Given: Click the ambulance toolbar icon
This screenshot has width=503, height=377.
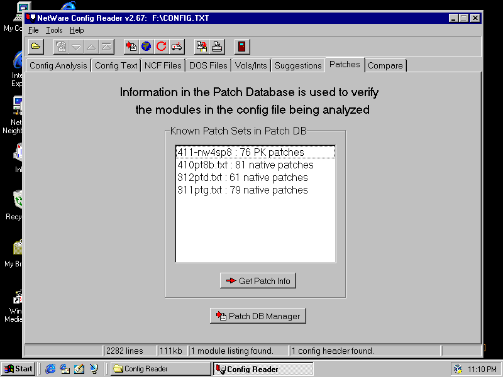Looking at the screenshot, I should [x=177, y=46].
